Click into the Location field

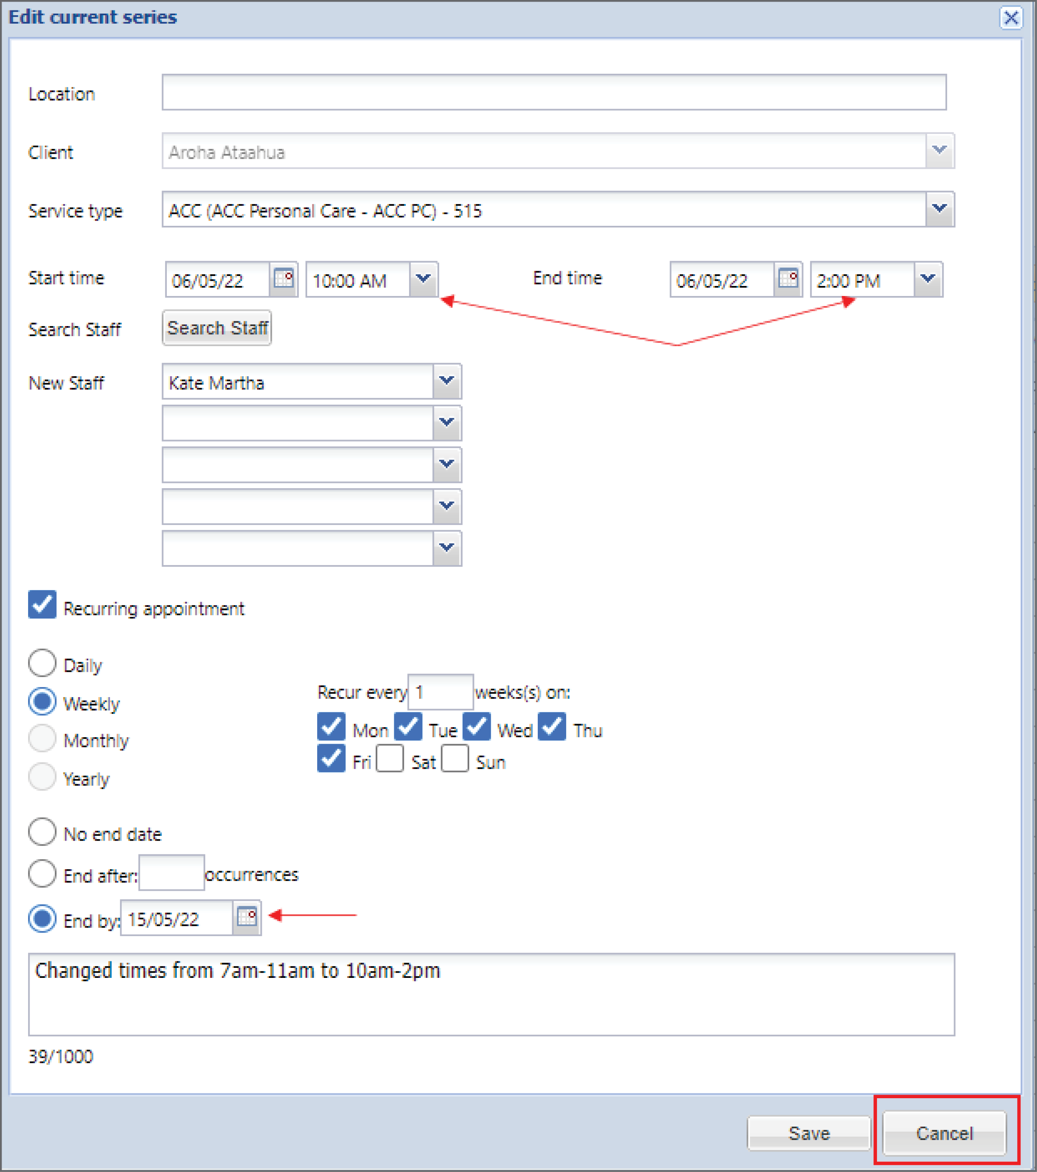tap(554, 92)
